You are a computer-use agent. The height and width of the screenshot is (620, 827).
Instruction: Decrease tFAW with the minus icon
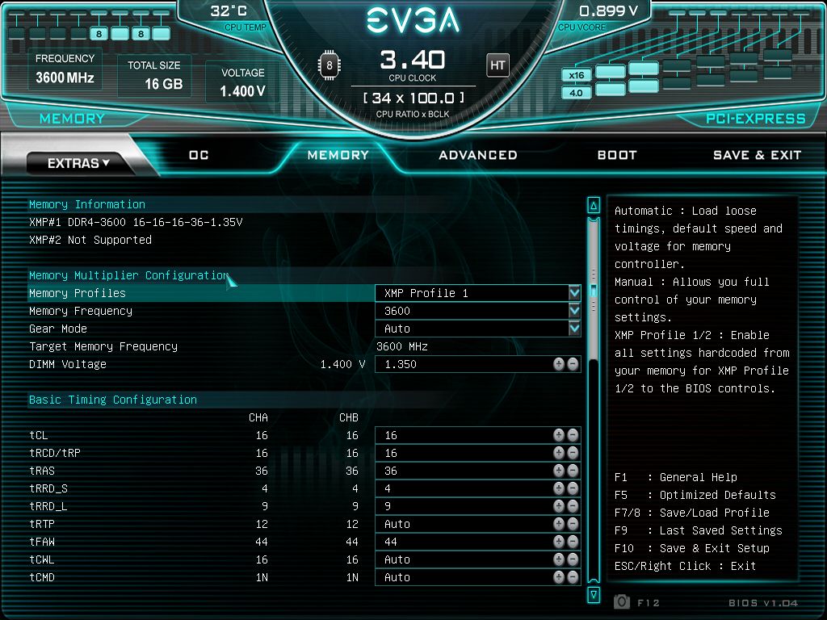[573, 542]
